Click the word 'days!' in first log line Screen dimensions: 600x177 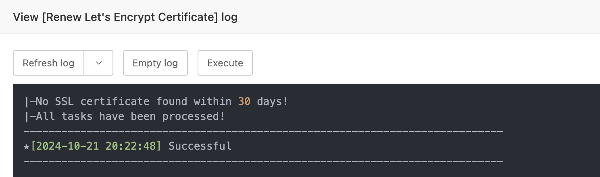coord(273,101)
